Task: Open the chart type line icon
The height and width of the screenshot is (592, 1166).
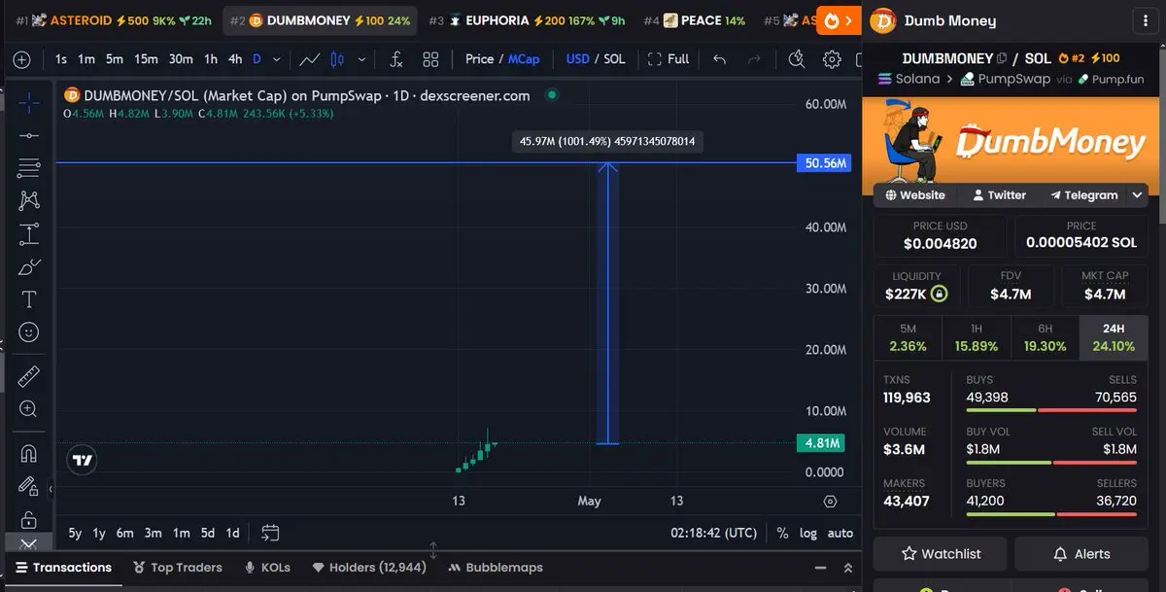Action: coord(310,59)
